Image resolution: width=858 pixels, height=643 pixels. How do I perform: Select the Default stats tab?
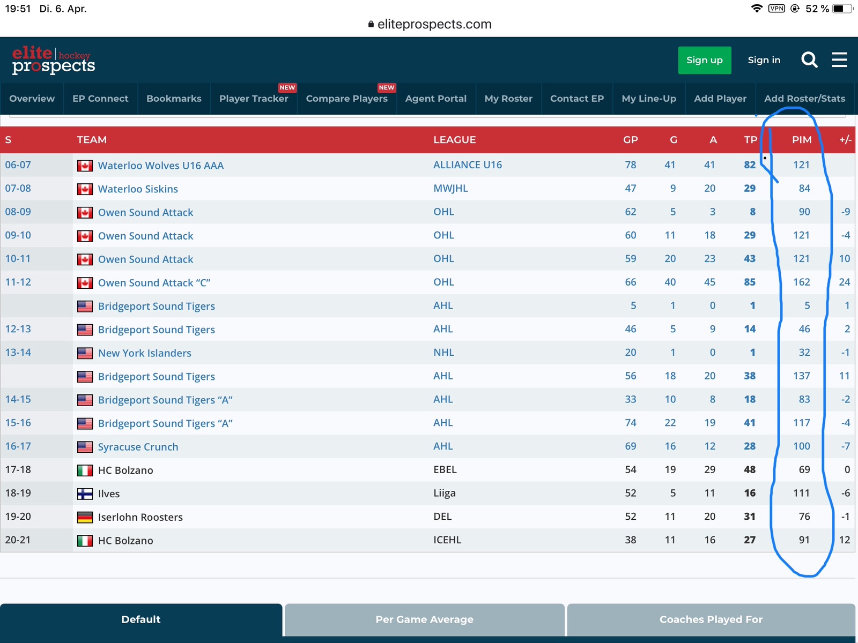(x=140, y=619)
